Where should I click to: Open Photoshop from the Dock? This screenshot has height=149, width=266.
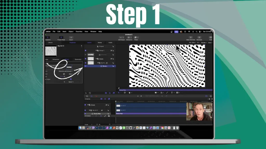pos(97,128)
